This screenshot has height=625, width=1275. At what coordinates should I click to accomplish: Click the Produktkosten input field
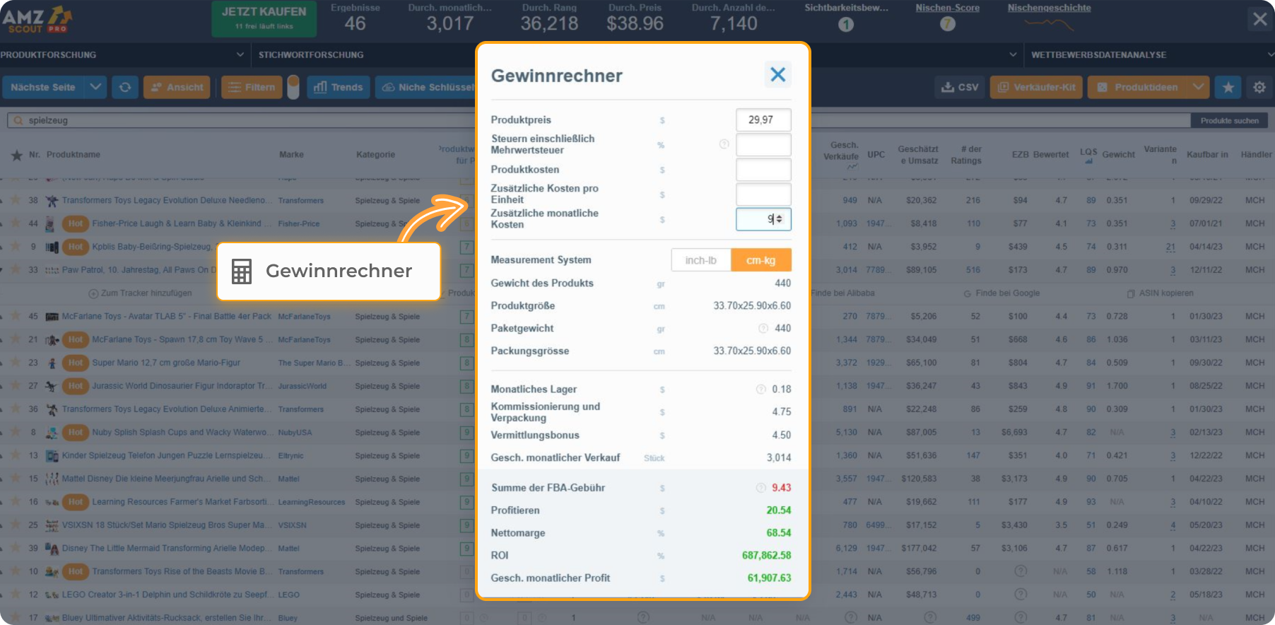[763, 170]
